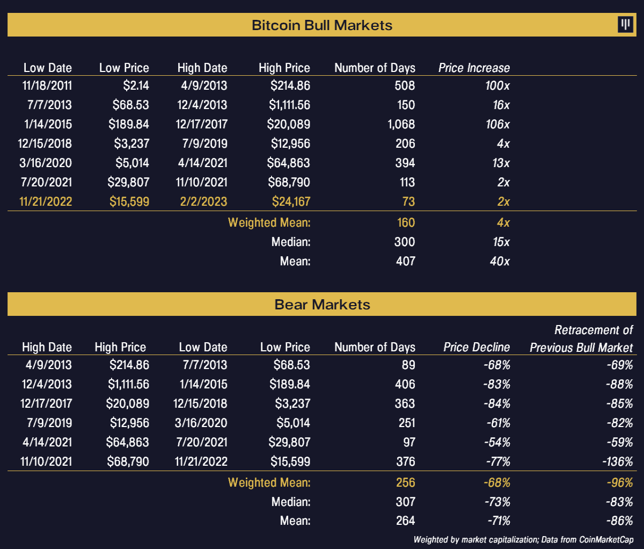644x549 pixels.
Task: Select the Bear Markets header banner
Action: (x=322, y=304)
